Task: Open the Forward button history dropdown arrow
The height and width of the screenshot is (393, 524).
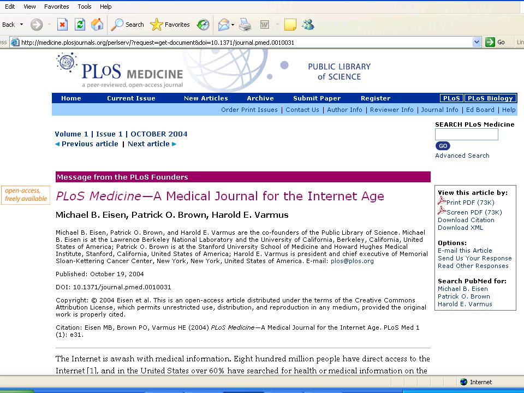Action: click(x=49, y=25)
